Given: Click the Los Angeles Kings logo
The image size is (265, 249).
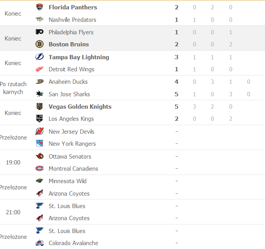Looking at the screenshot, I should (39, 119).
